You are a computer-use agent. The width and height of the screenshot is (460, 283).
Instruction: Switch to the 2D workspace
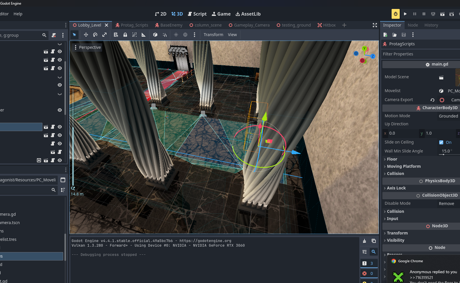coord(160,14)
